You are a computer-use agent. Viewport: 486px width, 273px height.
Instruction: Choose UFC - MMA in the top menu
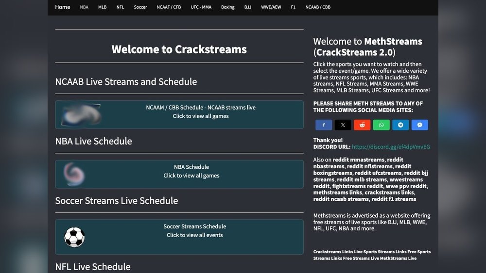pyautogui.click(x=201, y=7)
